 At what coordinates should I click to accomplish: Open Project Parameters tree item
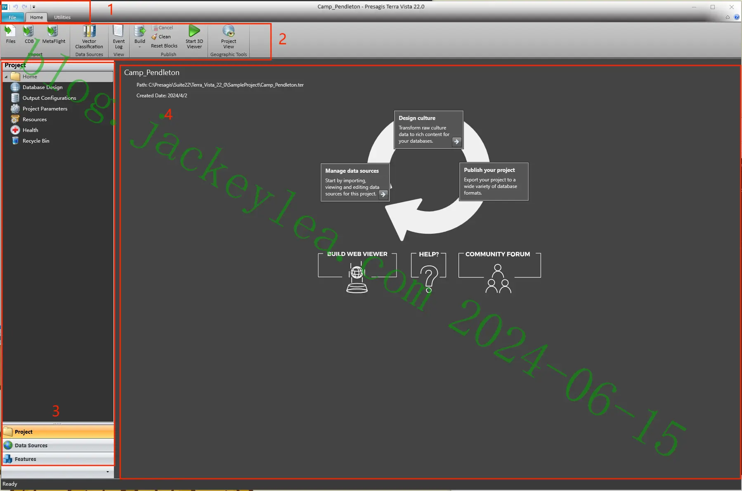(x=45, y=109)
